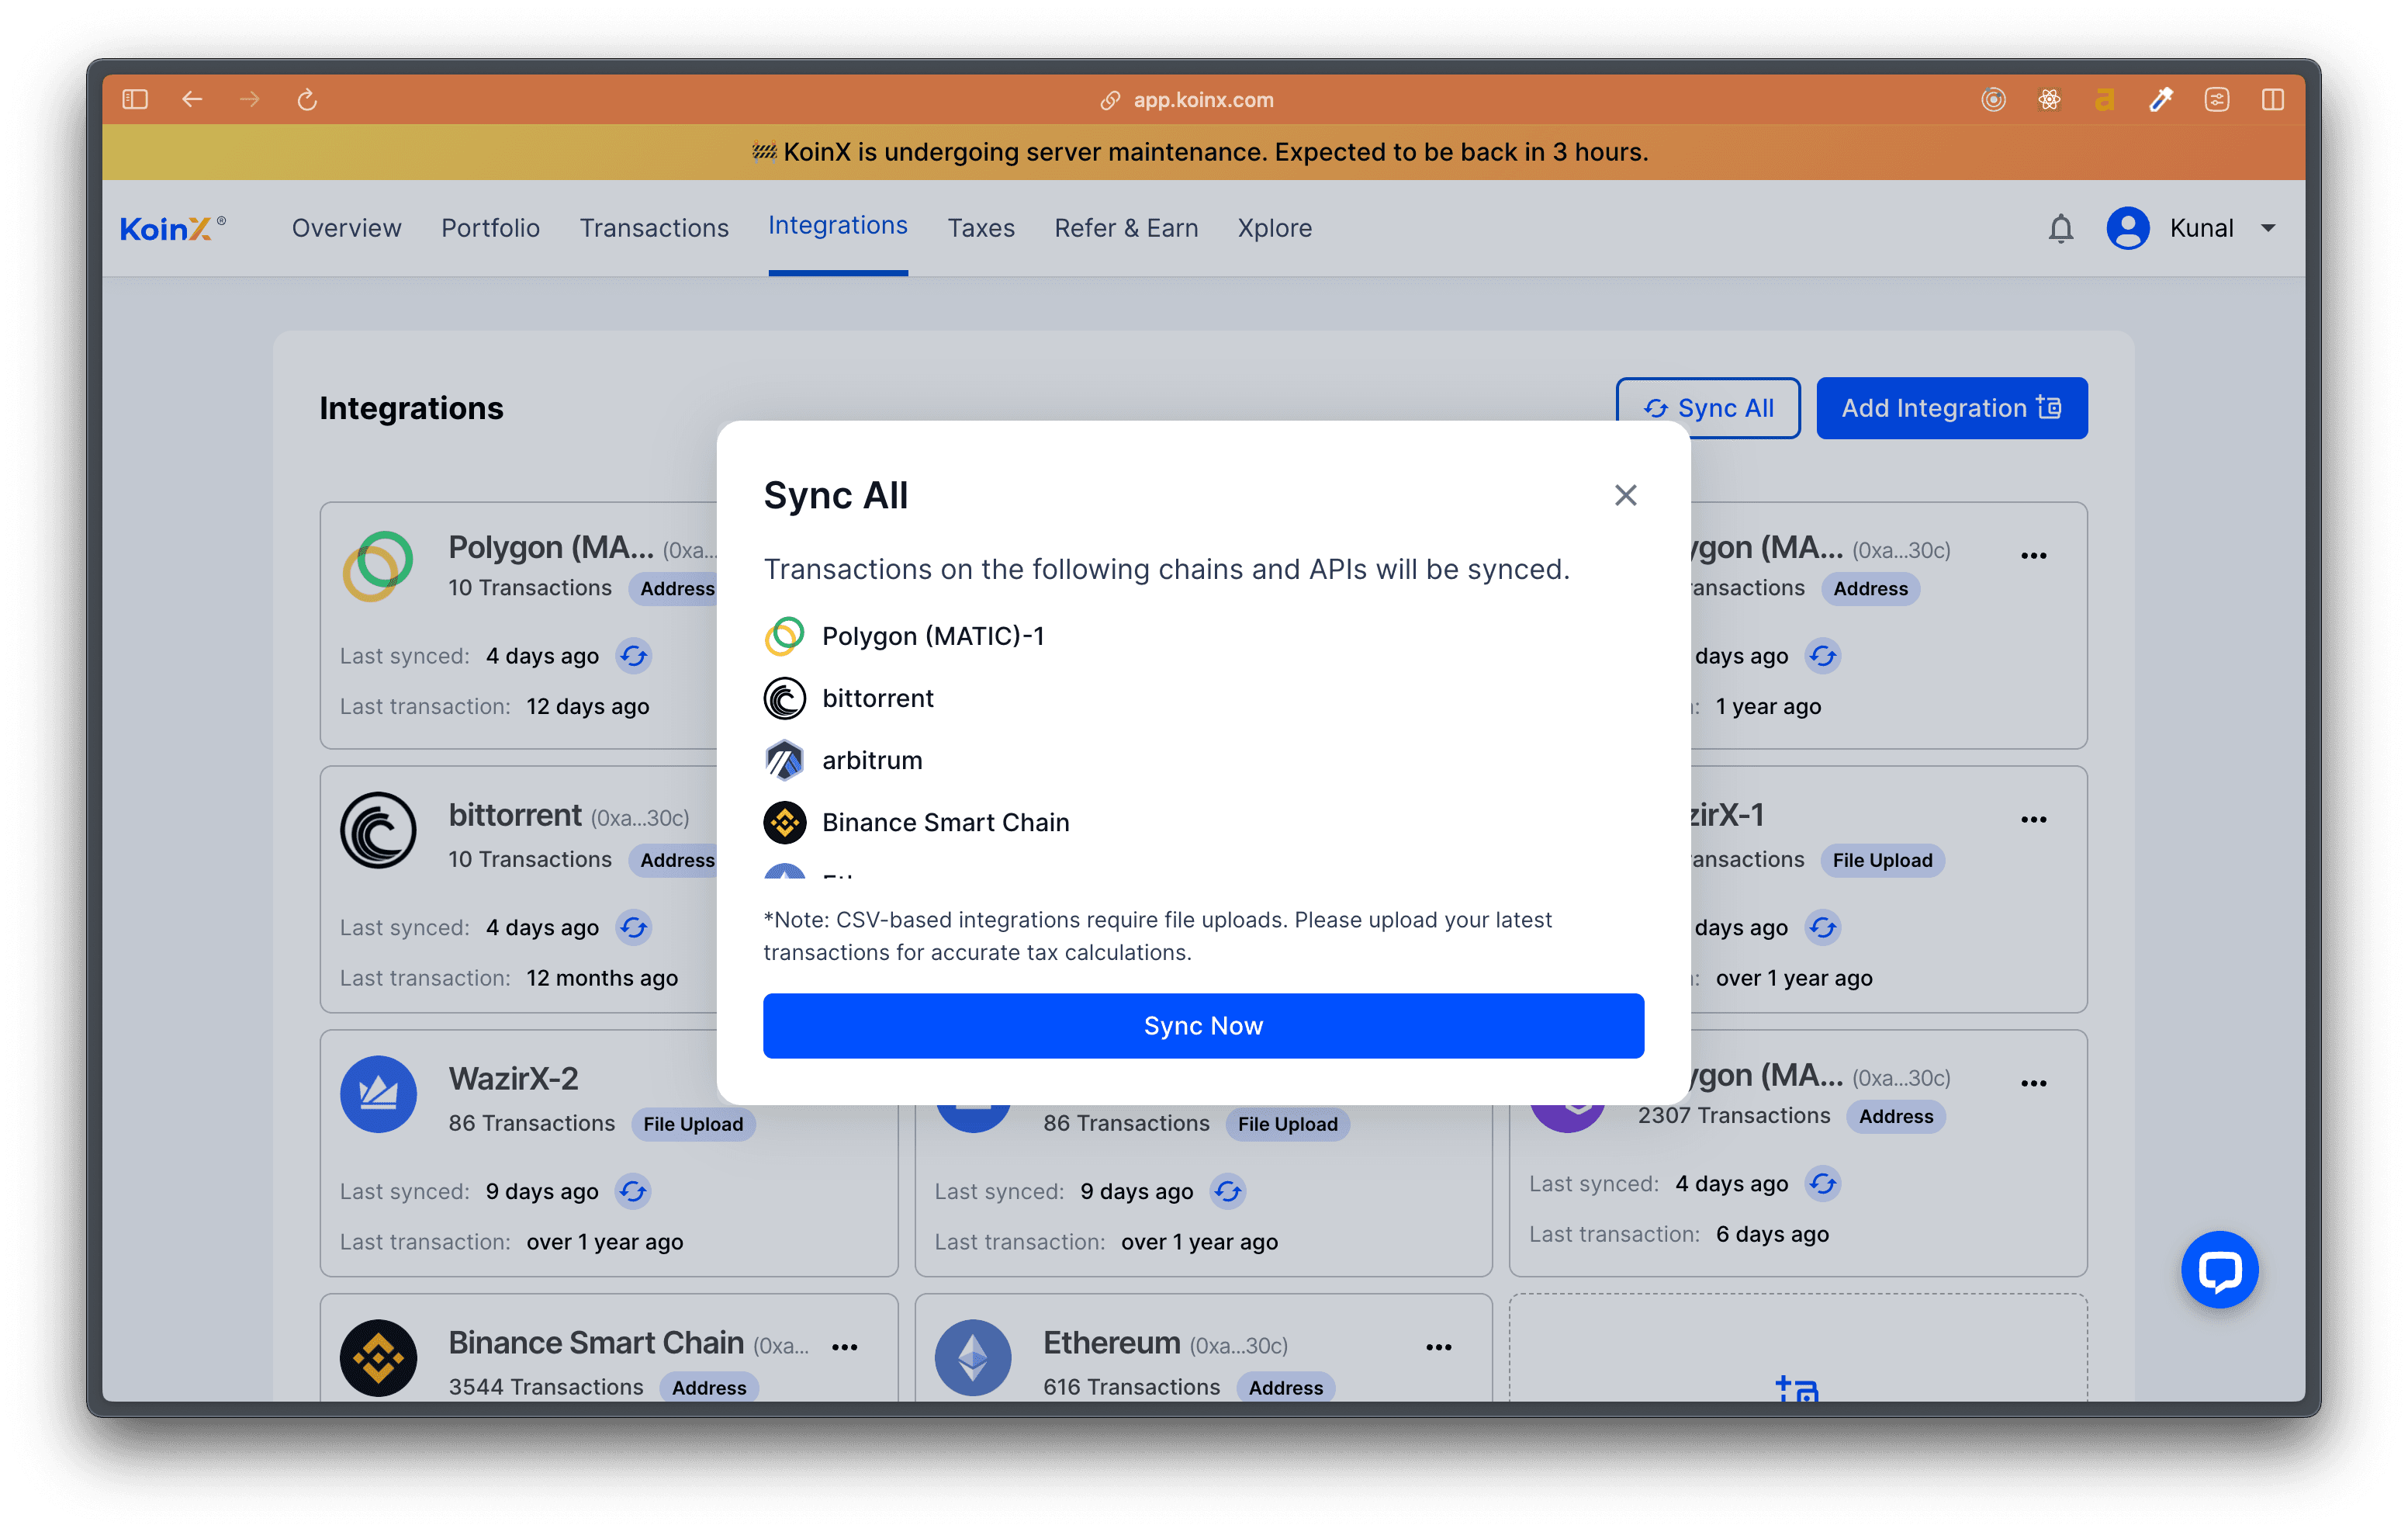The image size is (2408, 1532).
Task: Click the Binance icon in dialog
Action: point(784,823)
